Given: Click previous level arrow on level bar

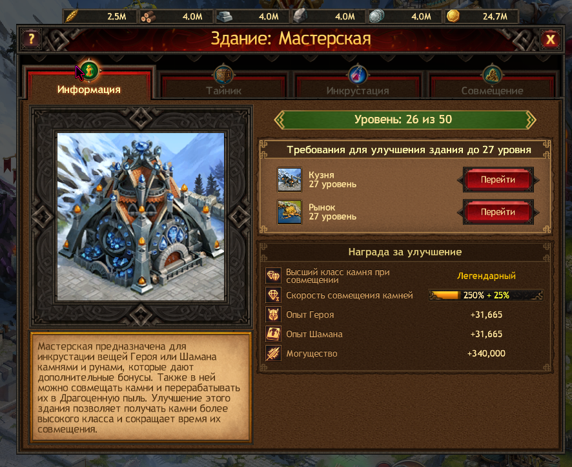Looking at the screenshot, I should pyautogui.click(x=279, y=119).
